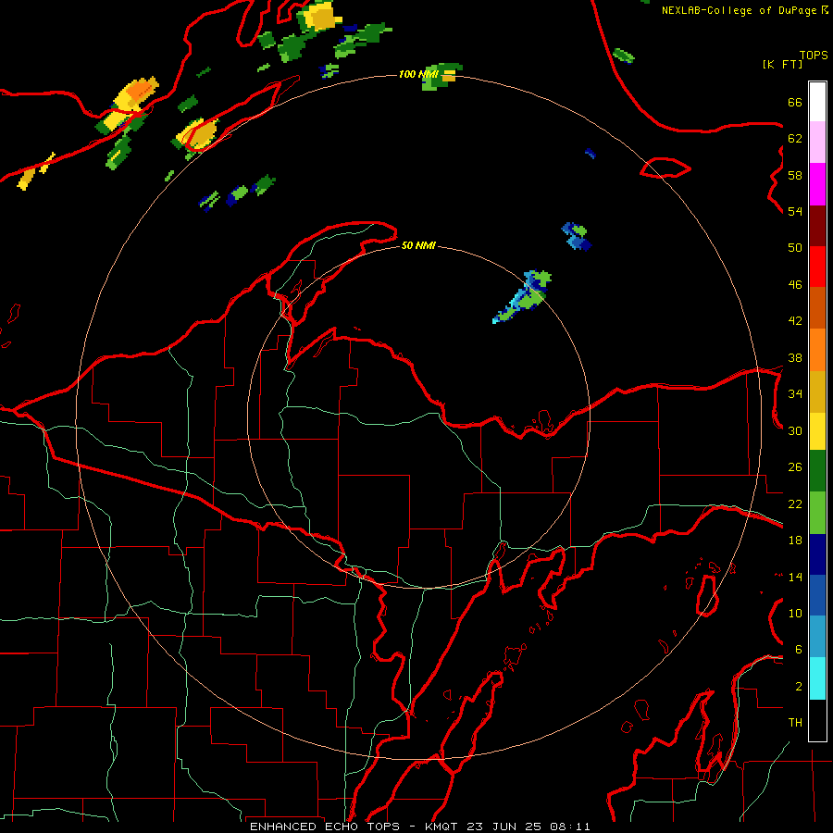This screenshot has width=833, height=833.
Task: Click the "14" legend value
Action: [x=795, y=577]
